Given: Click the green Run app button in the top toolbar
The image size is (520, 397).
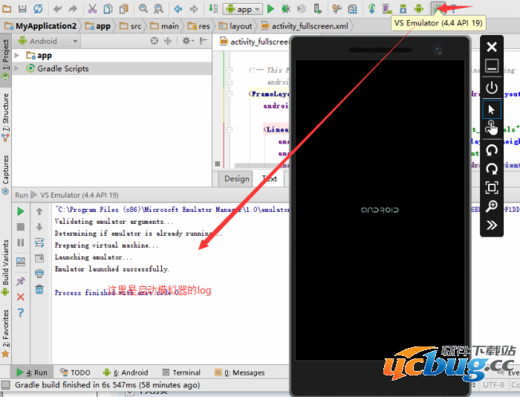Looking at the screenshot, I should 271,9.
